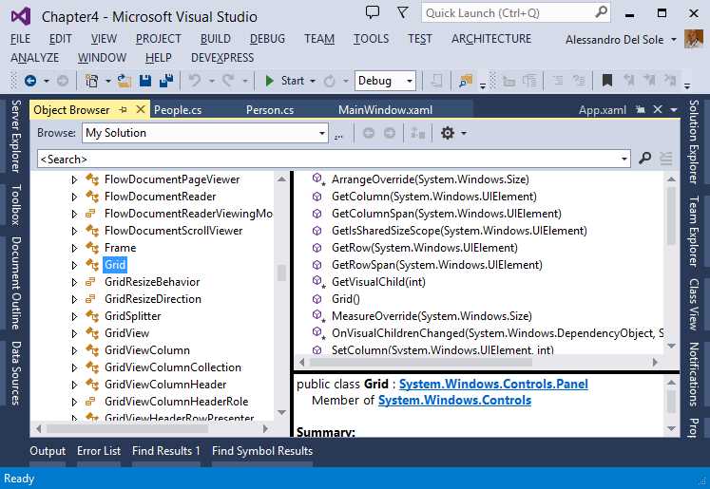Open the Solution Explorer side tab
Image resolution: width=710 pixels, height=489 pixels.
click(693, 141)
